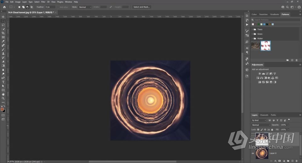Screen dimensions: 302x163
Task: Open the Style dropdown set to Normal
Action: (x=85, y=7)
